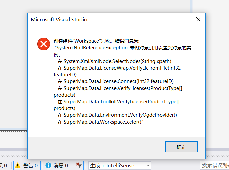The image size is (229, 170).
Task: Click the SuperMap.Data.Workspace..cctor() stack line
Action: pyautogui.click(x=101, y=122)
